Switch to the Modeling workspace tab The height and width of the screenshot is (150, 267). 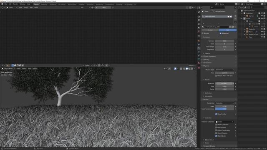(x=44, y=4)
